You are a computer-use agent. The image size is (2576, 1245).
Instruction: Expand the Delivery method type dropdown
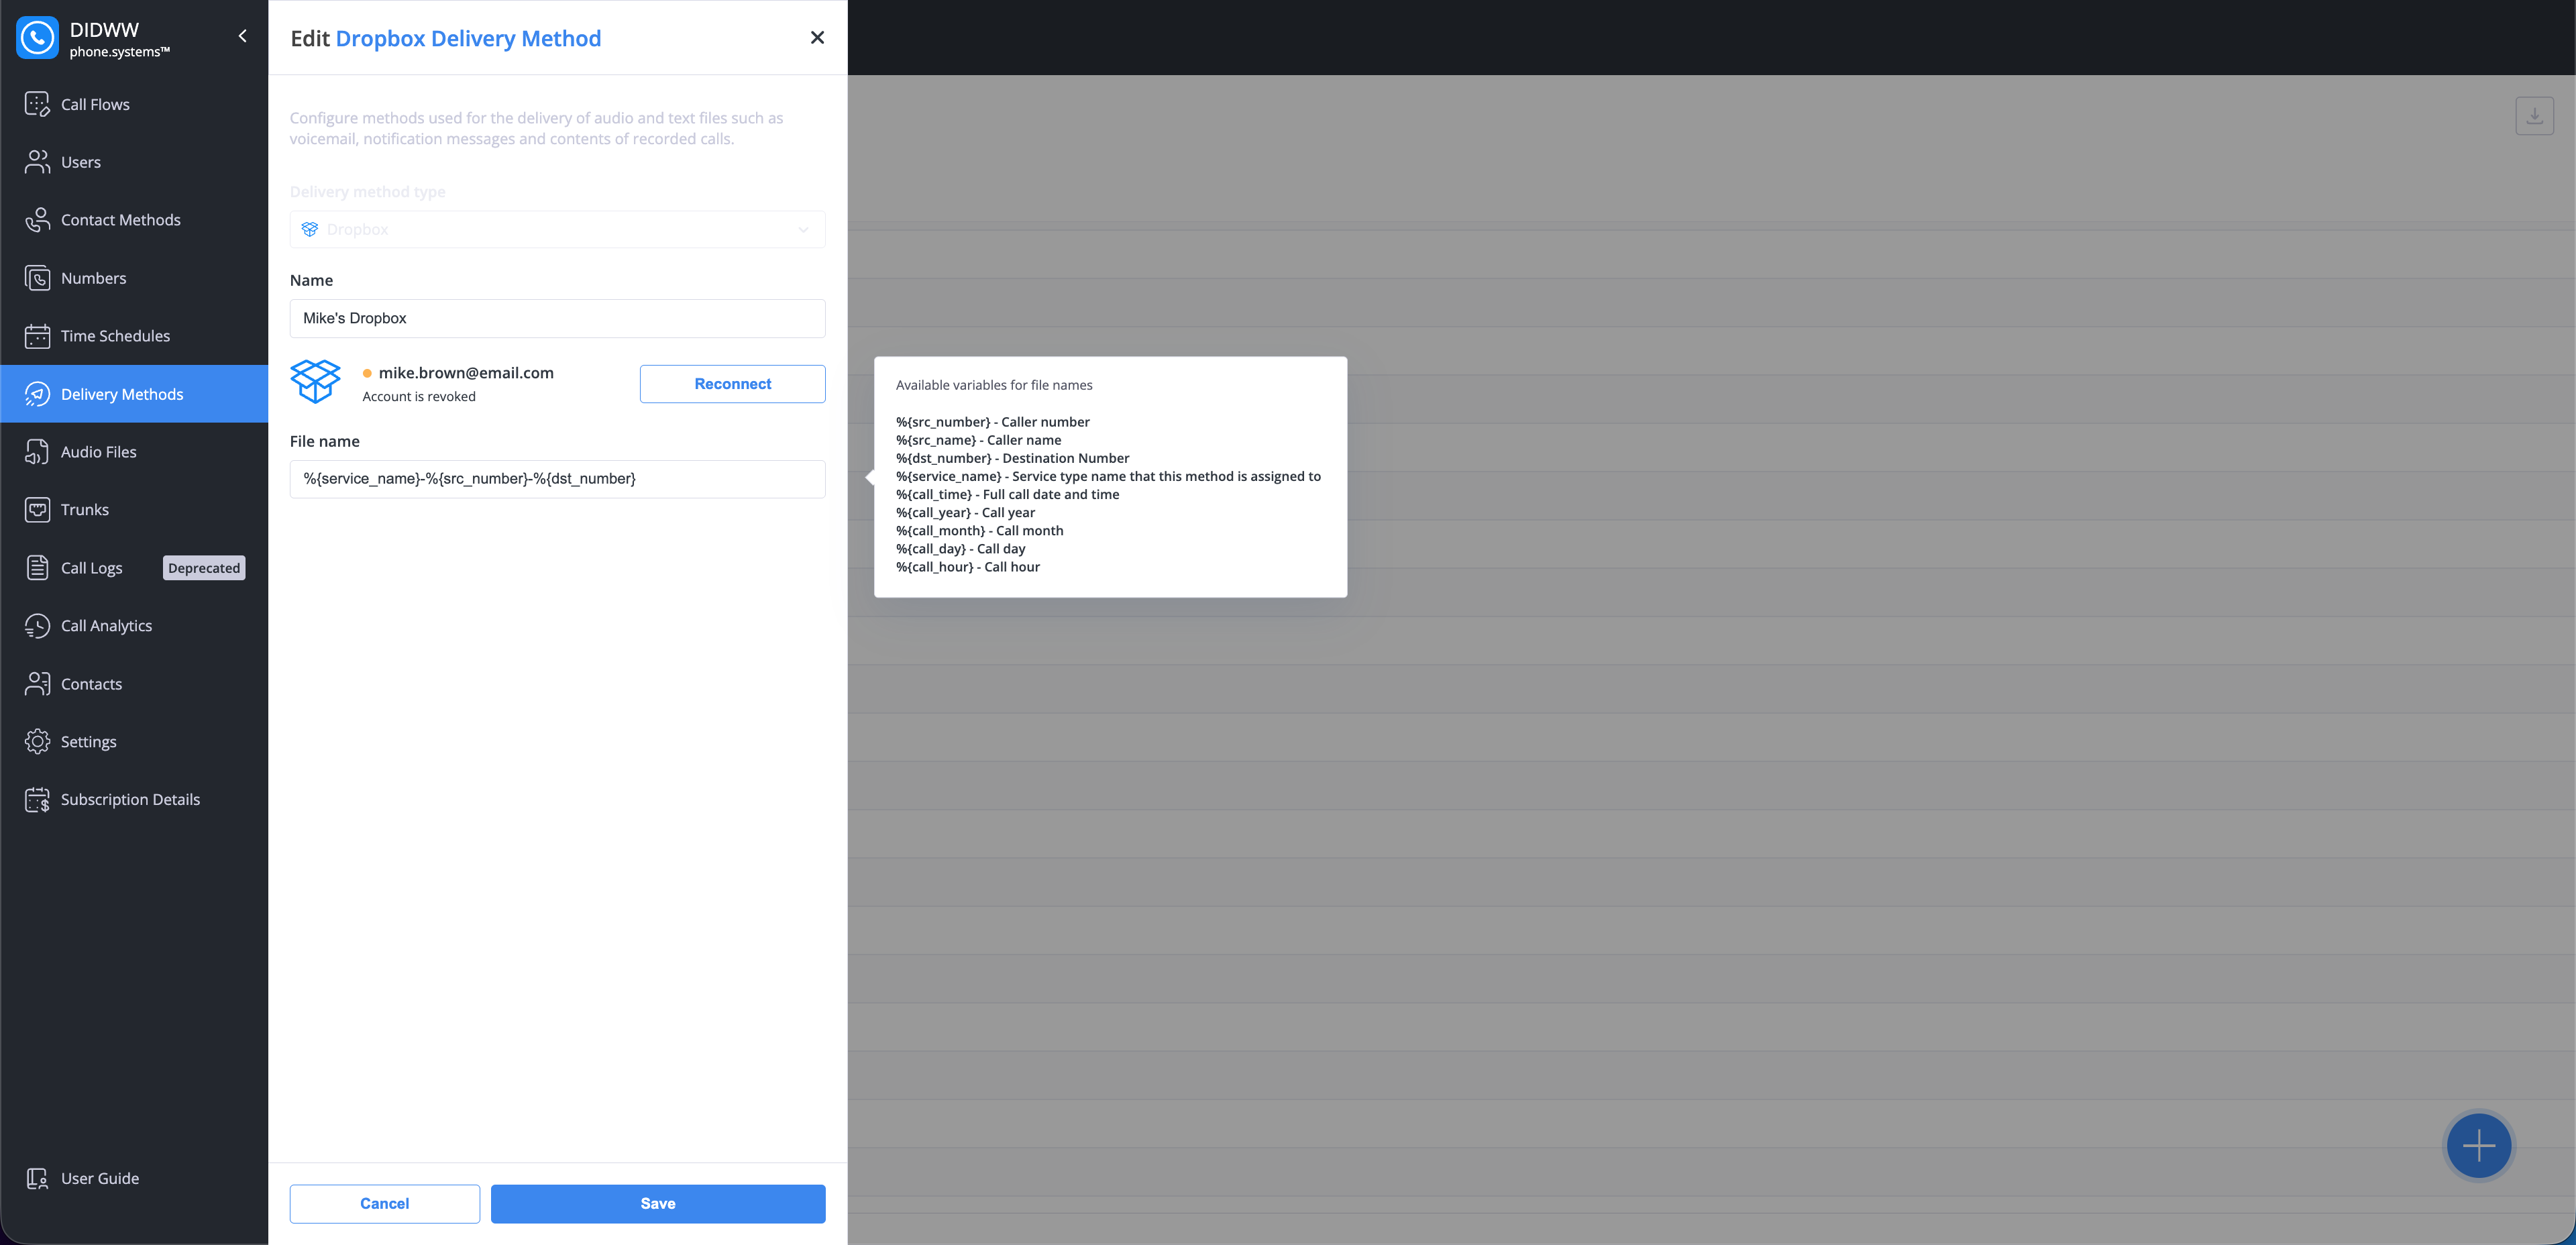pyautogui.click(x=557, y=230)
